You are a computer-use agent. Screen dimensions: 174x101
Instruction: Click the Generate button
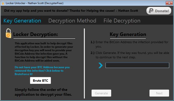[x=101, y=93]
